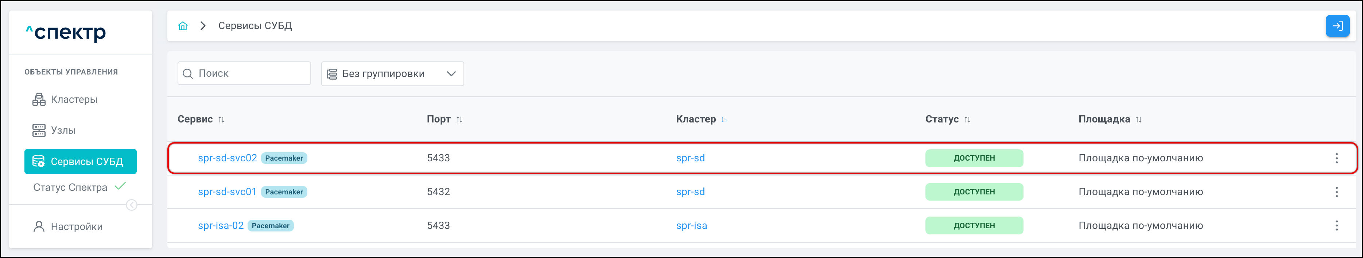Screen dimensions: 1363x258
Task: Collapse the sidebar with the arrow toggle
Action: pos(132,205)
